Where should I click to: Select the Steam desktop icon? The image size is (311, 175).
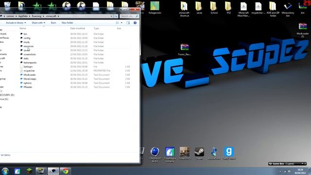[199, 153]
